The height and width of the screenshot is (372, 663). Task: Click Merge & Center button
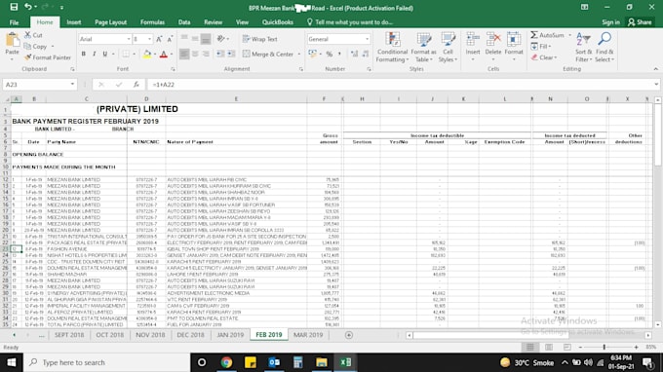(x=268, y=55)
